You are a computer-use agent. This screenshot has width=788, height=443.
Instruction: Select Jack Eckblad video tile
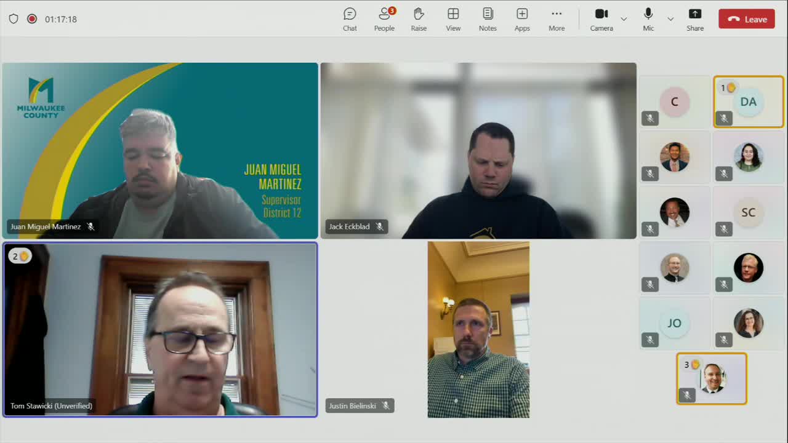(x=478, y=151)
